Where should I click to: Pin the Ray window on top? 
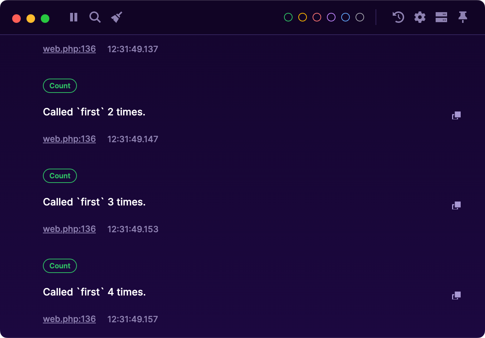click(462, 17)
